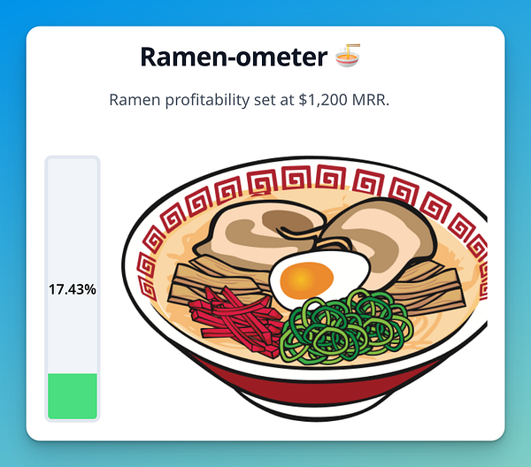
Task: Click the green filled portion of progress bar
Action: point(73,396)
